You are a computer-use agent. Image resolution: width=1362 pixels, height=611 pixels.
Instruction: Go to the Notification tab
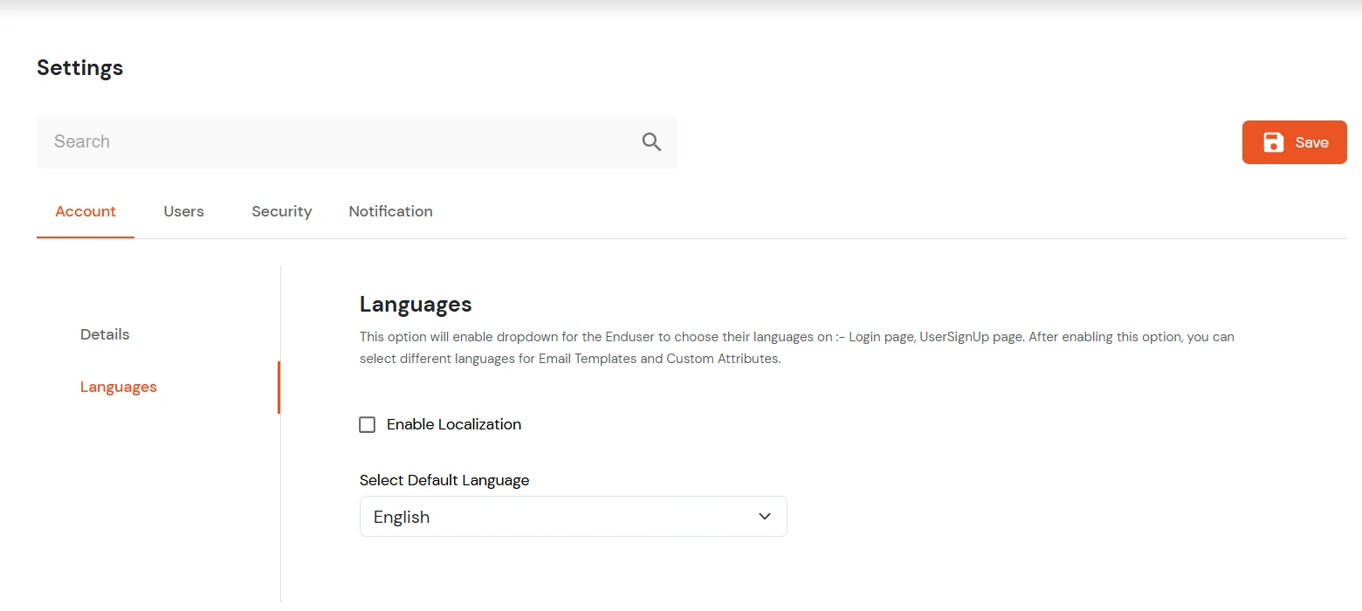pos(390,211)
